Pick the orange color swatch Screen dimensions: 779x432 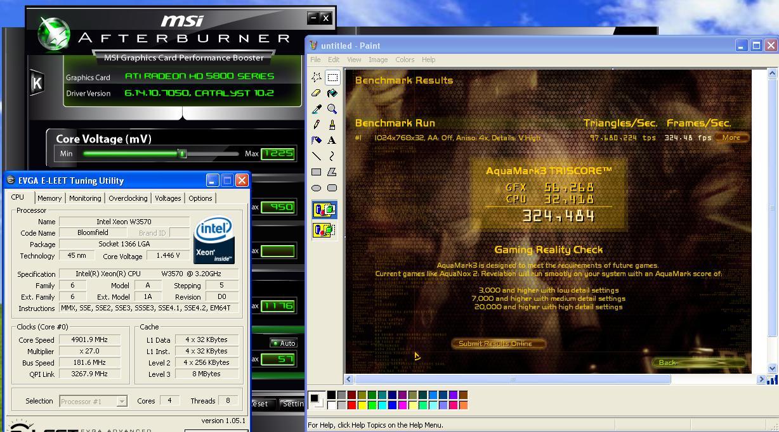click(x=463, y=405)
